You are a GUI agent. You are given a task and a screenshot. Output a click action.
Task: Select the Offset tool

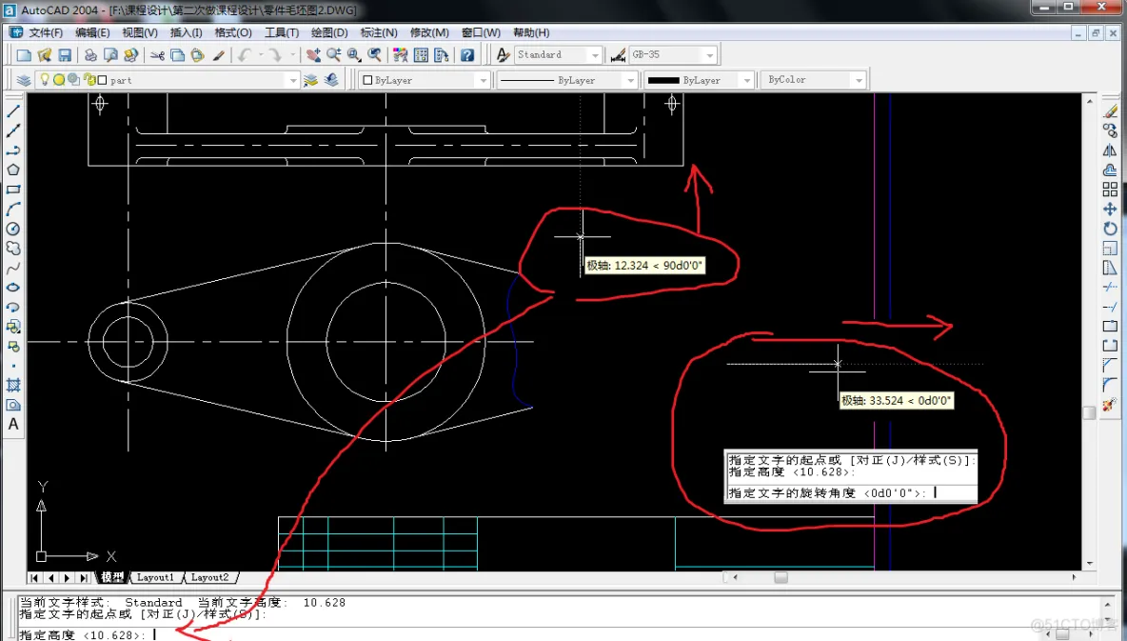tap(1111, 170)
